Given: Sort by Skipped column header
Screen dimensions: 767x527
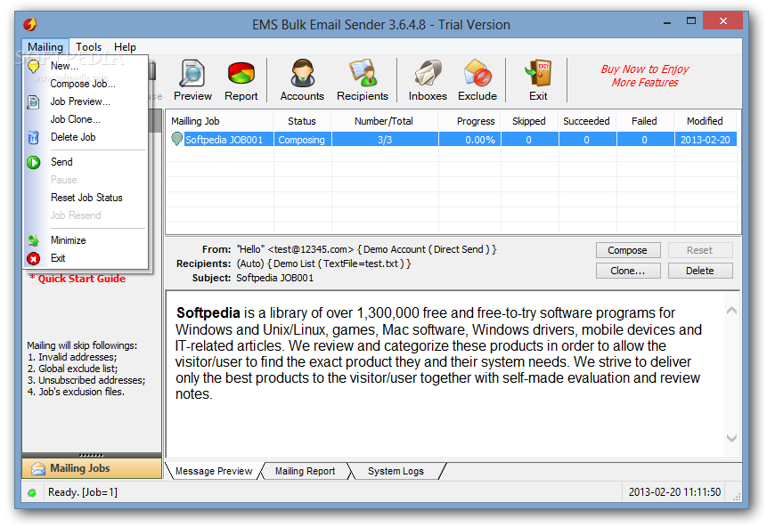Looking at the screenshot, I should (529, 121).
